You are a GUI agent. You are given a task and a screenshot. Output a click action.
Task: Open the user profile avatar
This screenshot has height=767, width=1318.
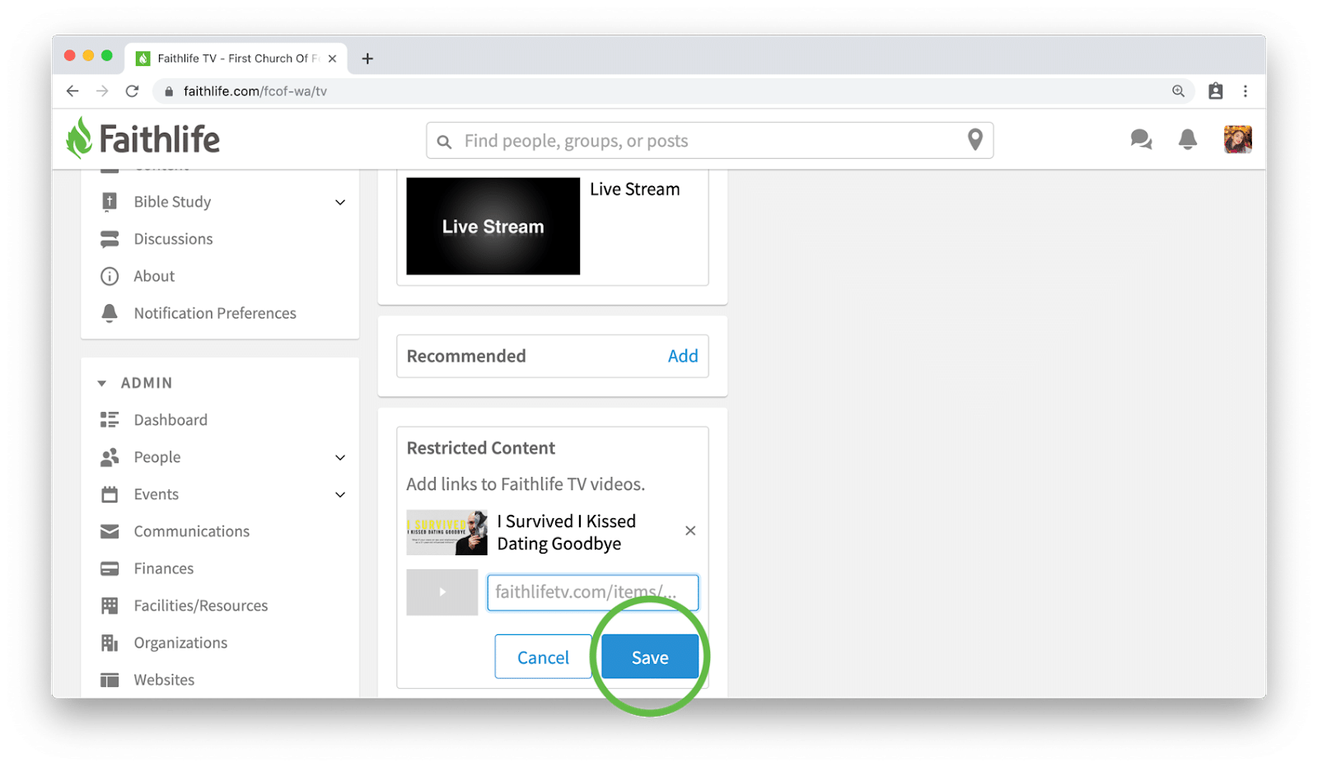click(x=1237, y=139)
